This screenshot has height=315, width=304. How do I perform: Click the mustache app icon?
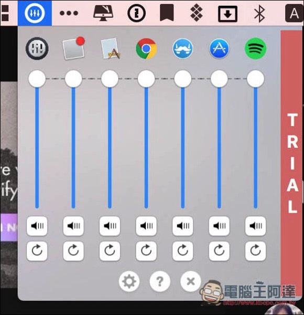pos(183,49)
